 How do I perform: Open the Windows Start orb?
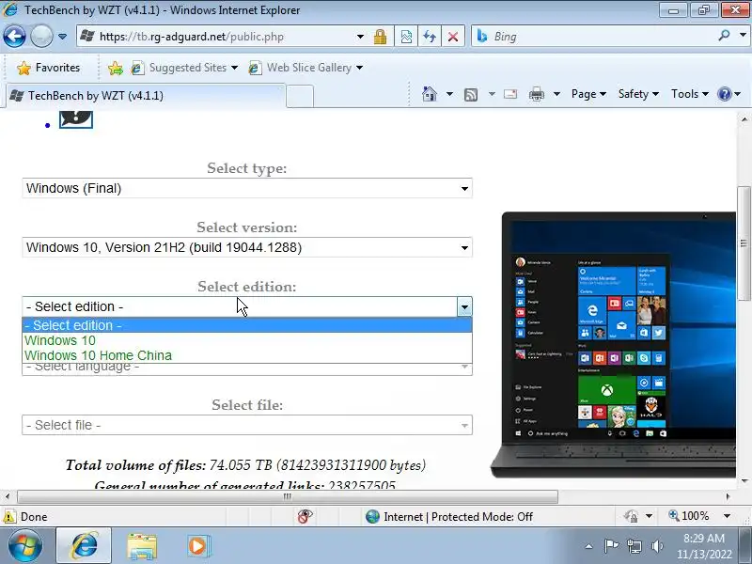(x=24, y=546)
